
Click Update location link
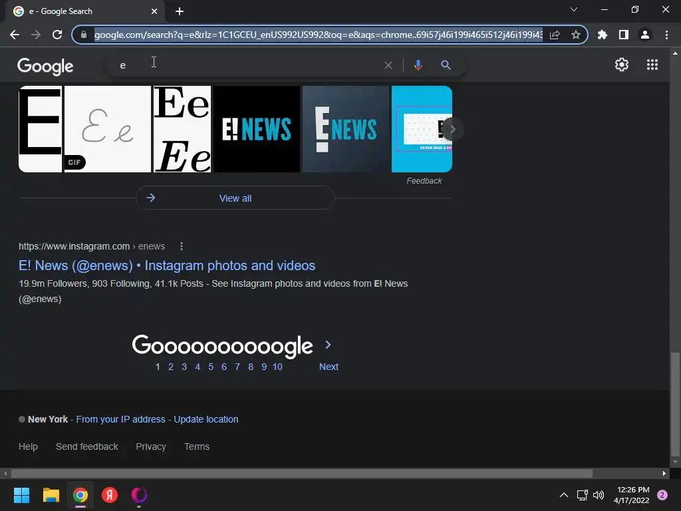(x=206, y=419)
